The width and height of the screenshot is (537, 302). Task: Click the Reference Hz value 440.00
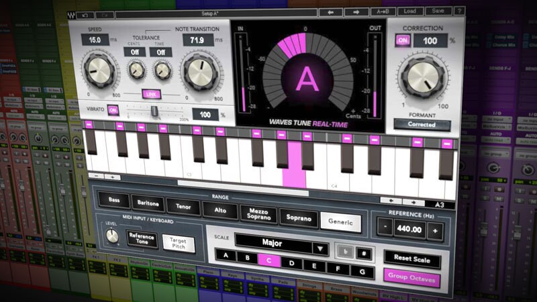pyautogui.click(x=409, y=229)
